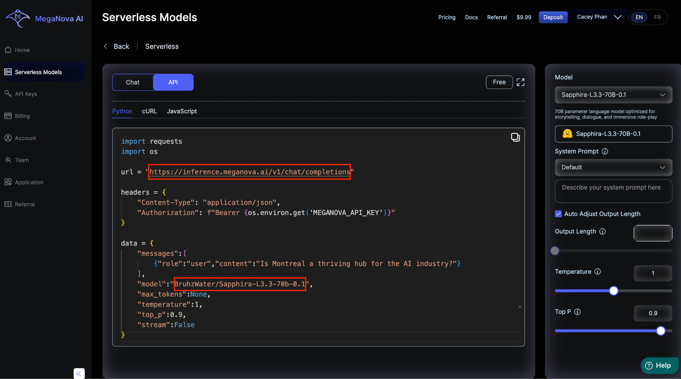This screenshot has height=379, width=681.
Task: Open Cacey Phan account menu
Action: 599,17
